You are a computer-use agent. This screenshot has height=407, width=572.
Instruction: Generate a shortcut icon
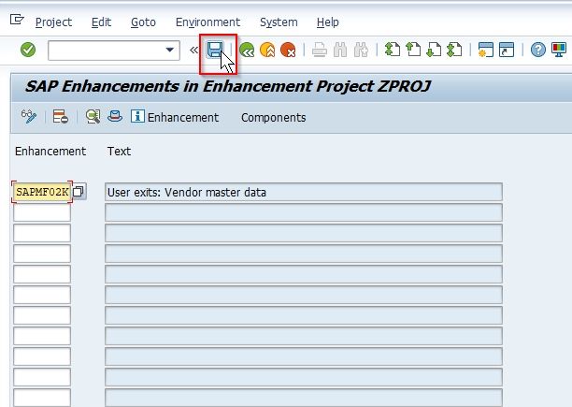[507, 50]
